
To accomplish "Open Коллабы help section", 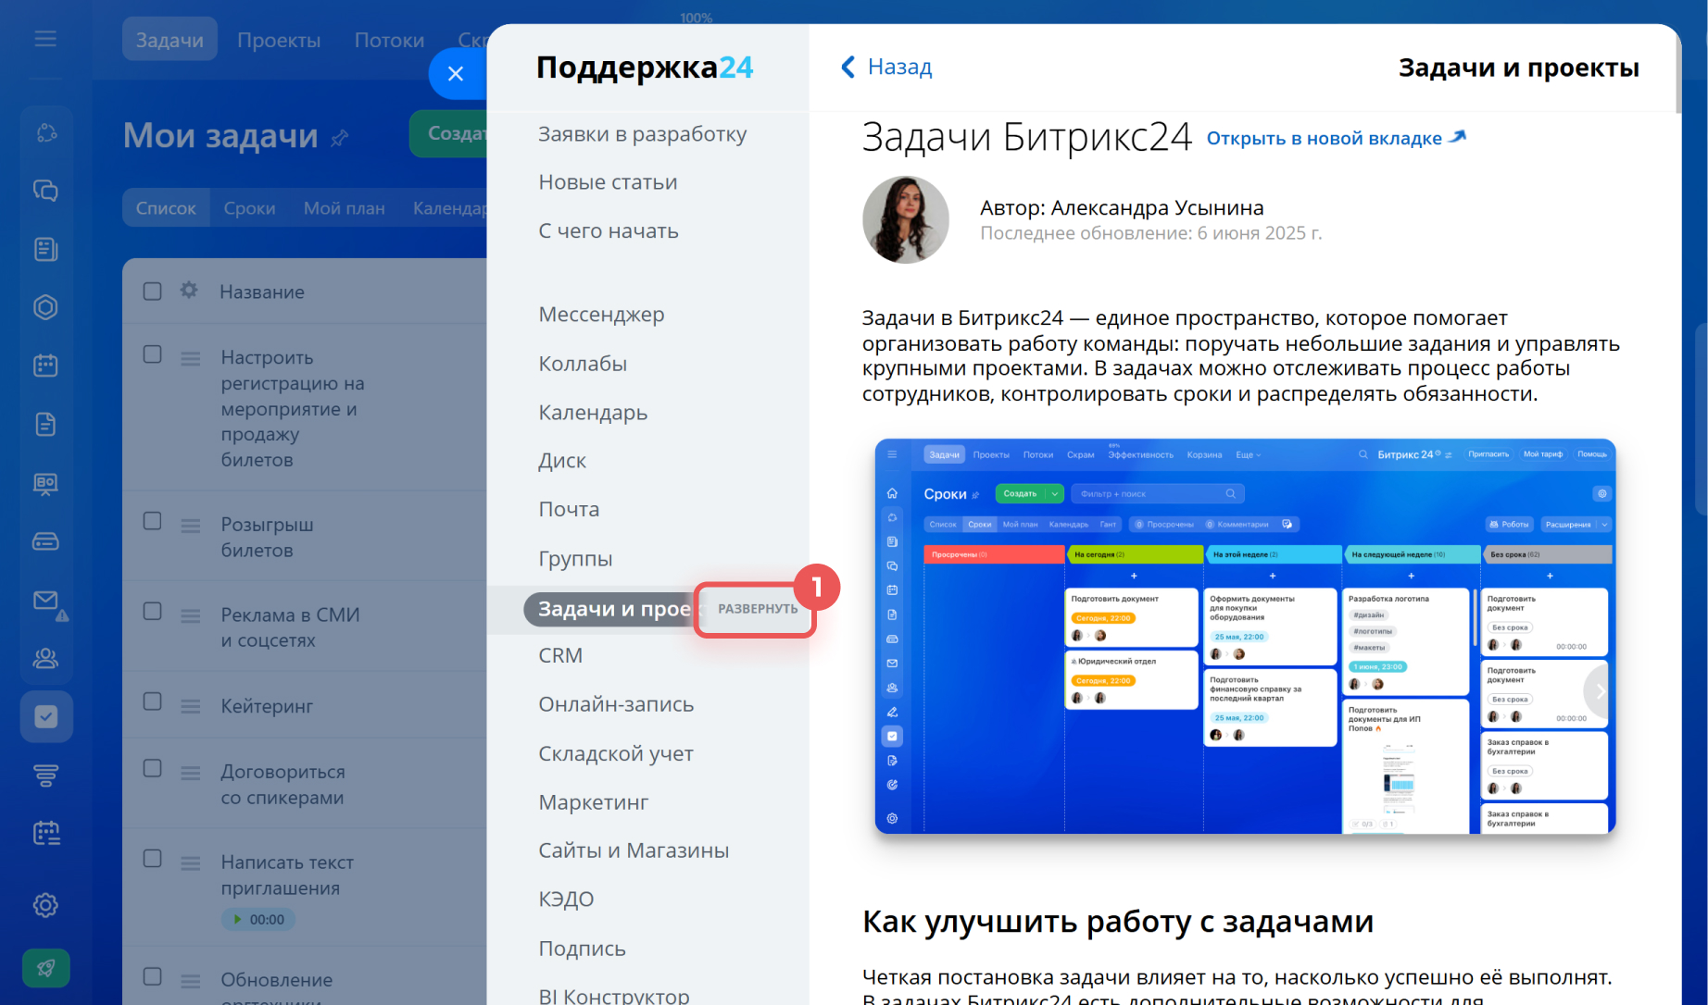I will point(583,364).
